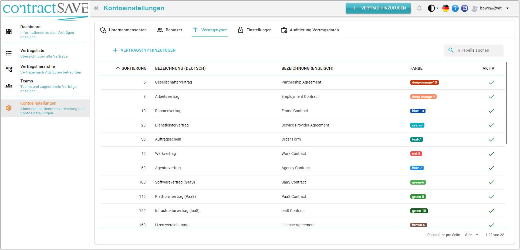Open the Einstellungen tab

255,30
